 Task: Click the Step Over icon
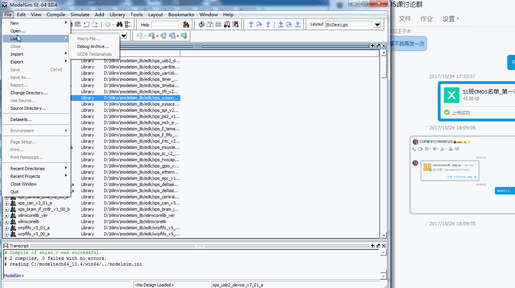(x=259, y=24)
